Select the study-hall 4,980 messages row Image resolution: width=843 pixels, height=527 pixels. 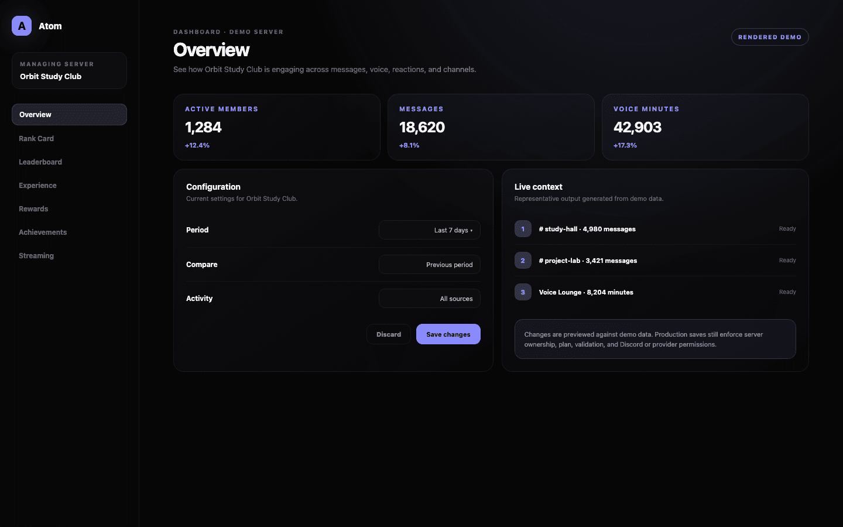click(655, 229)
